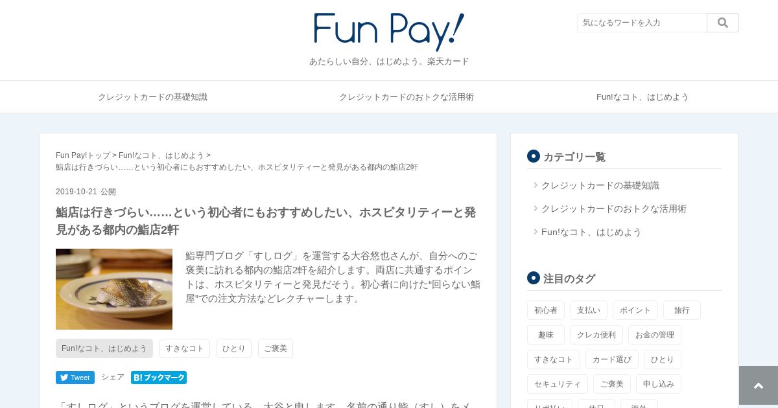Click the シェア label near share buttons
Viewport: 778px width, 408px height.
click(x=113, y=377)
